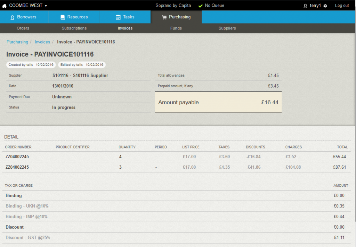This screenshot has height=247, width=356.
Task: Go to the Funds section
Action: (176, 28)
